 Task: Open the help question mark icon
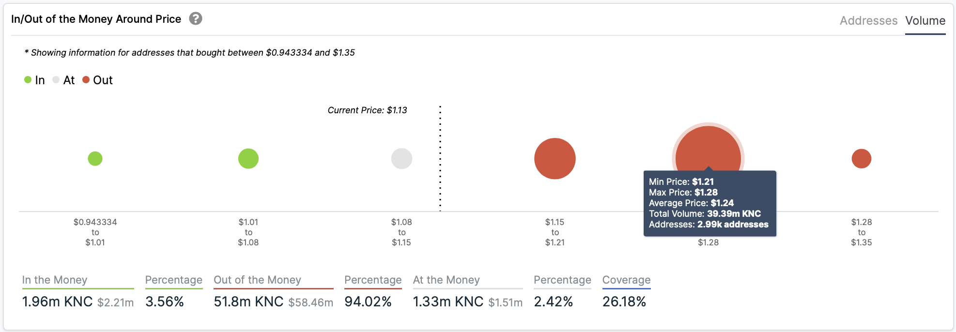(196, 19)
